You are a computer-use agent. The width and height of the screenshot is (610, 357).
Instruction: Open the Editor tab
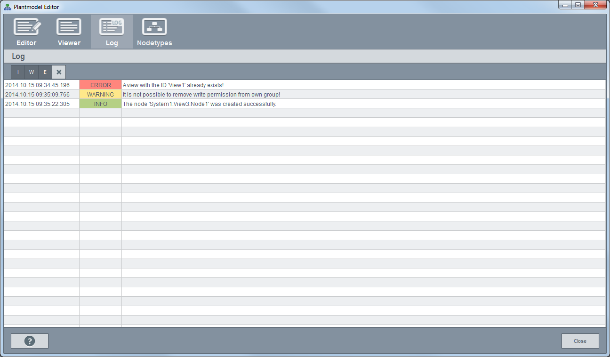click(26, 32)
